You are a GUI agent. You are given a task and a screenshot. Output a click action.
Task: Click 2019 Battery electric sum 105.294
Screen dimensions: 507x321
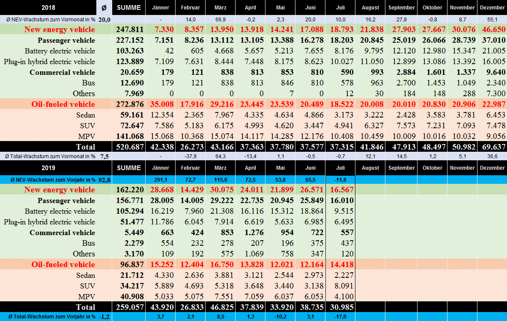[130, 211]
